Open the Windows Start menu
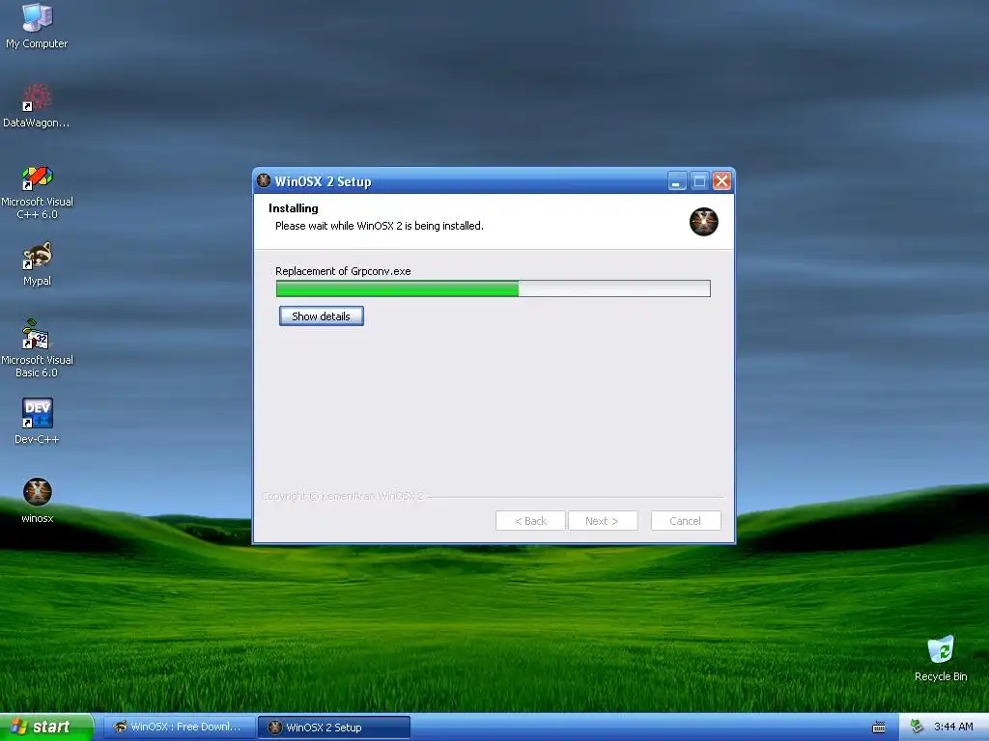The width and height of the screenshot is (989, 741). [46, 727]
